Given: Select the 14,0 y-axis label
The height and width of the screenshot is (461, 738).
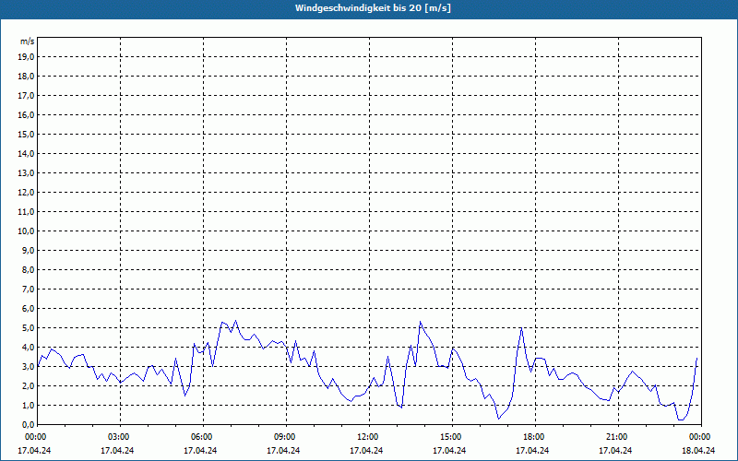Looking at the screenshot, I should pyautogui.click(x=26, y=153).
